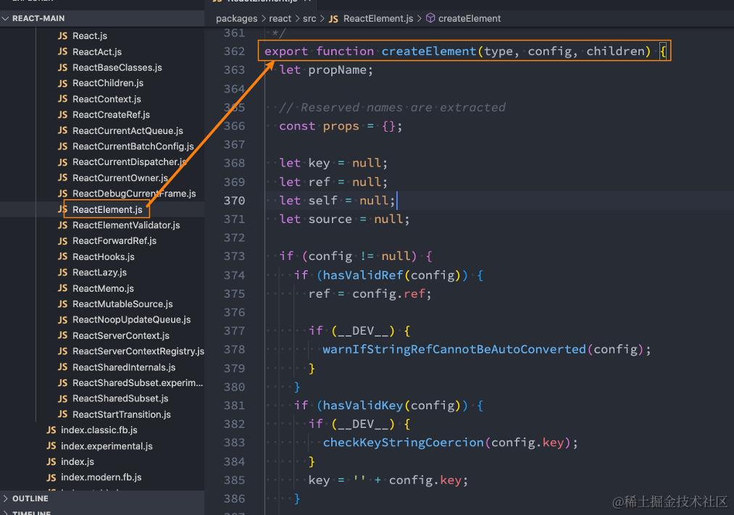Open ReactMemo.js file
This screenshot has width=734, height=515.
[x=103, y=288]
